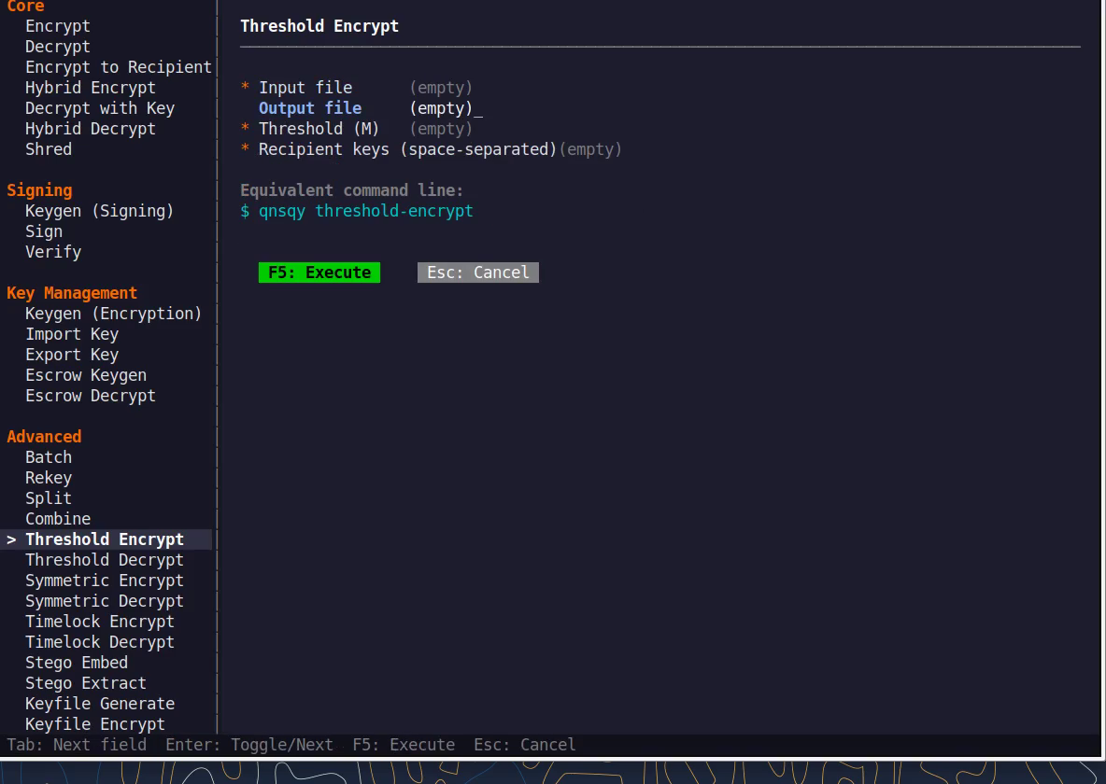Image resolution: width=1106 pixels, height=784 pixels.
Task: Select Stego Extract
Action: pos(86,682)
